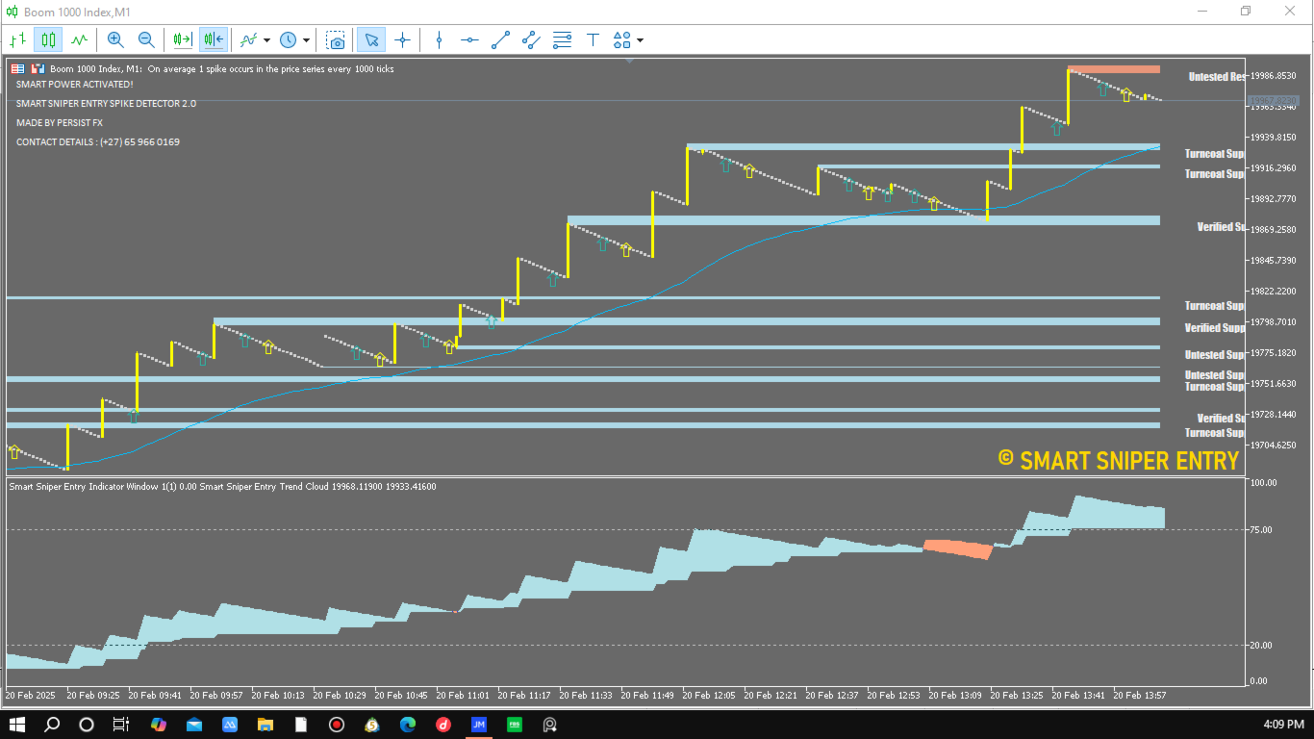Take a chart screenshot with camera icon

tap(336, 39)
